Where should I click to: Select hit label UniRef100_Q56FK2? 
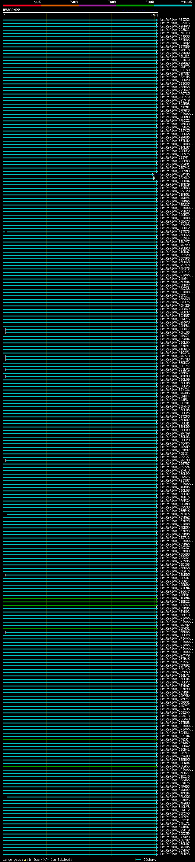pos(175,373)
